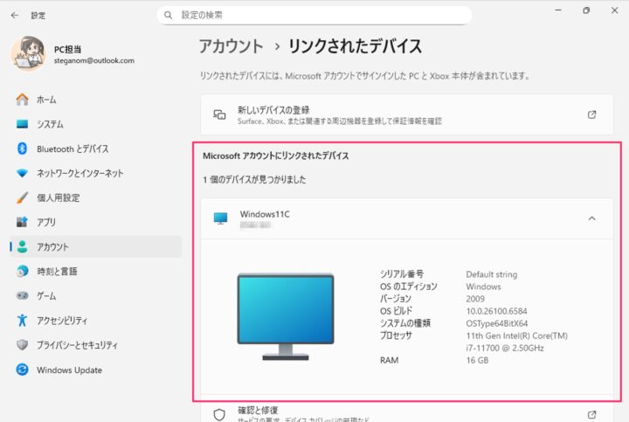Open アクセシビリティ settings
Screen dimensions: 629x422
point(95,320)
